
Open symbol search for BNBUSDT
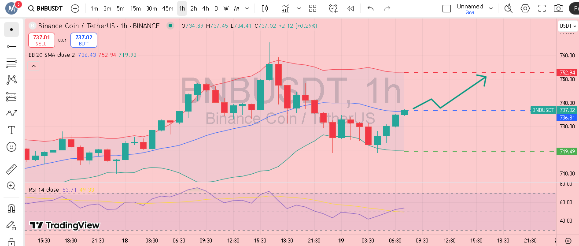pyautogui.click(x=44, y=8)
